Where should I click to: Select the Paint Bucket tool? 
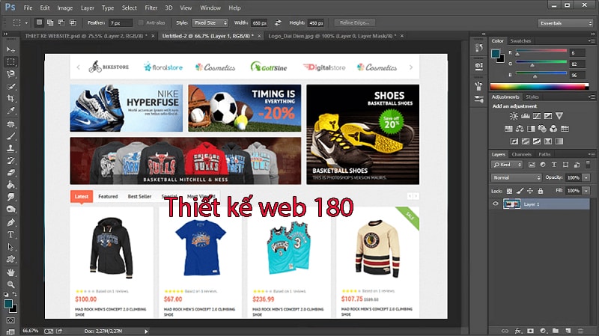pos(10,185)
